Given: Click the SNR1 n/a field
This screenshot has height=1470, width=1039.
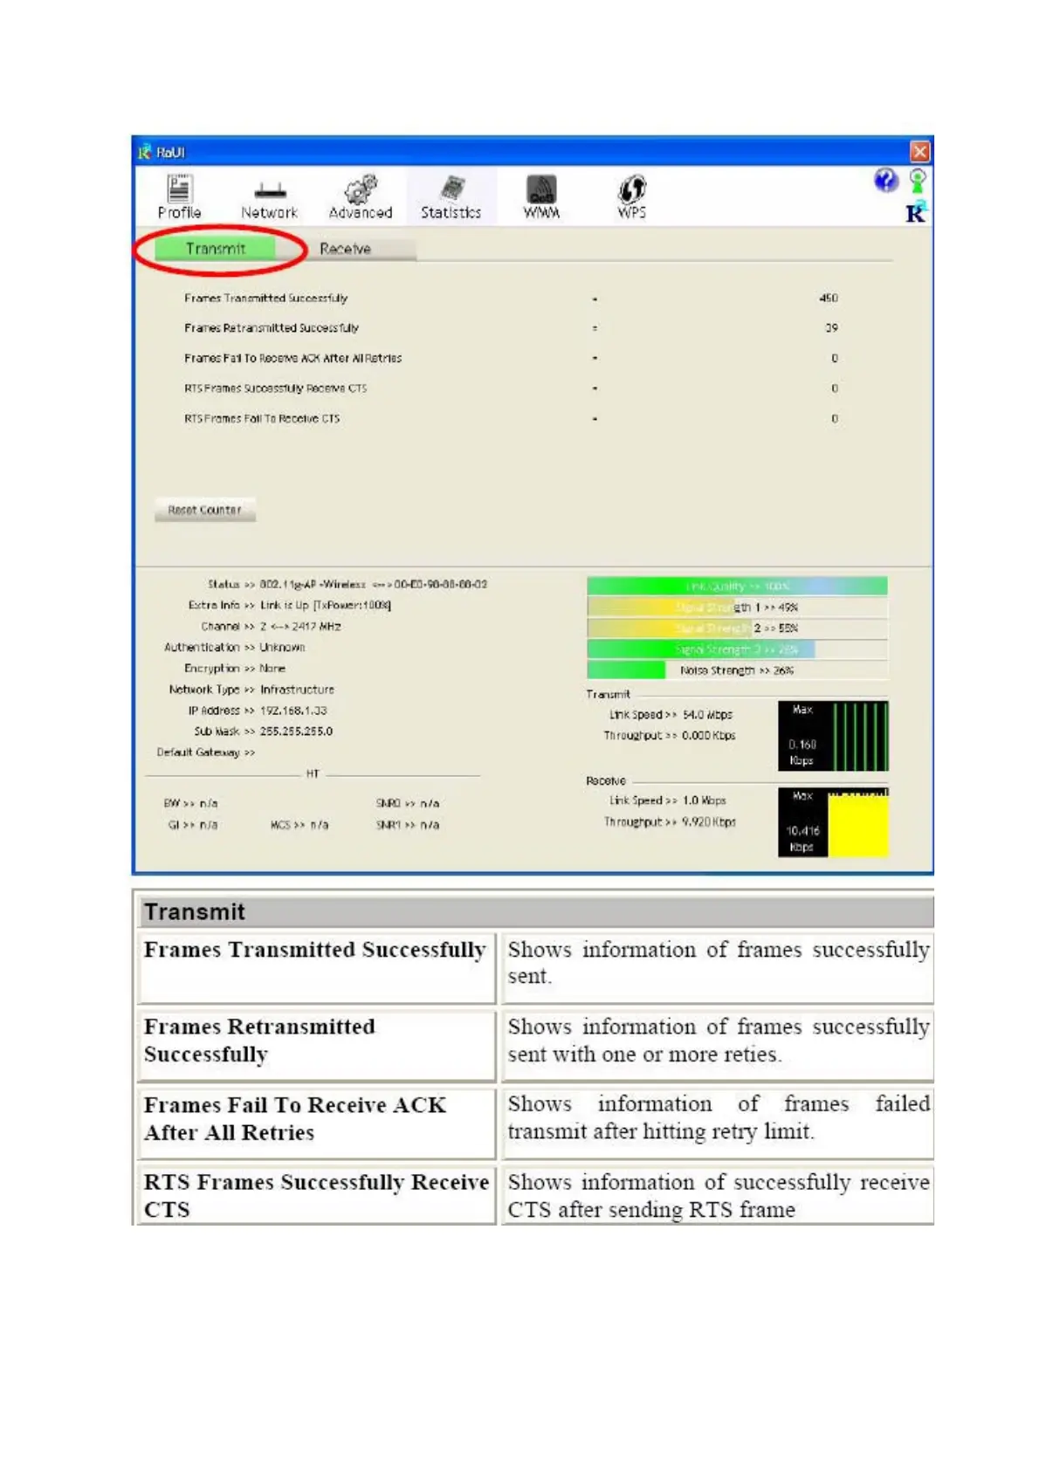Looking at the screenshot, I should 408,825.
